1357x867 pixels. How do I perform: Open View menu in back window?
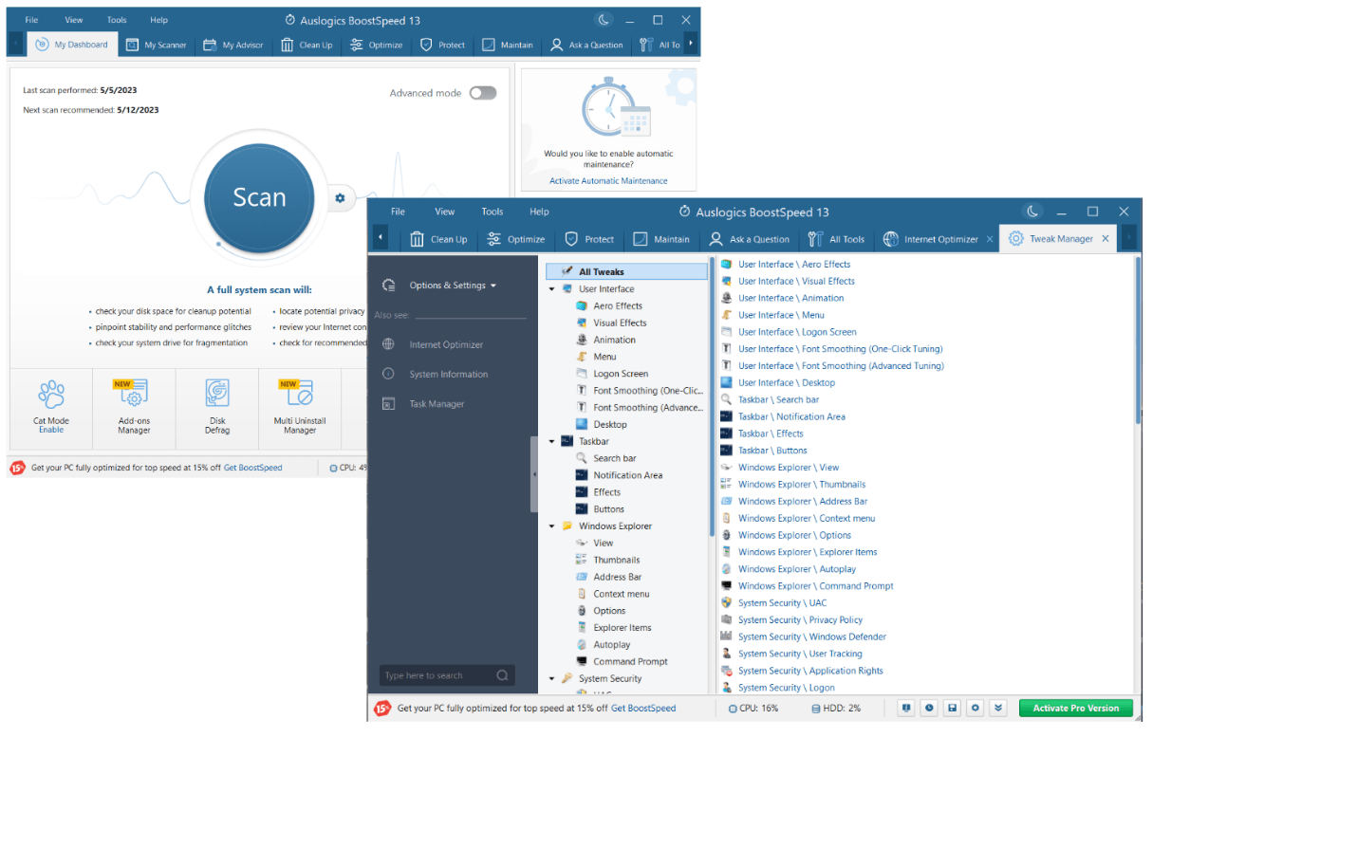74,20
